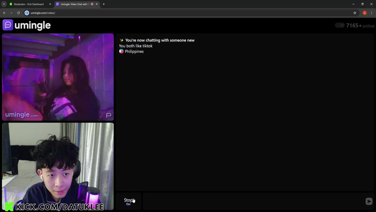376x212 pixels.
Task: Click the 'You both like tiktok' text
Action: coord(136,46)
